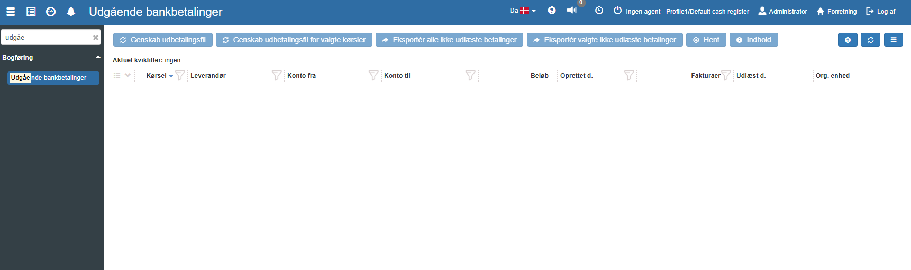Image resolution: width=911 pixels, height=270 pixels.
Task: Clear the sidebar search text
Action: click(x=96, y=38)
